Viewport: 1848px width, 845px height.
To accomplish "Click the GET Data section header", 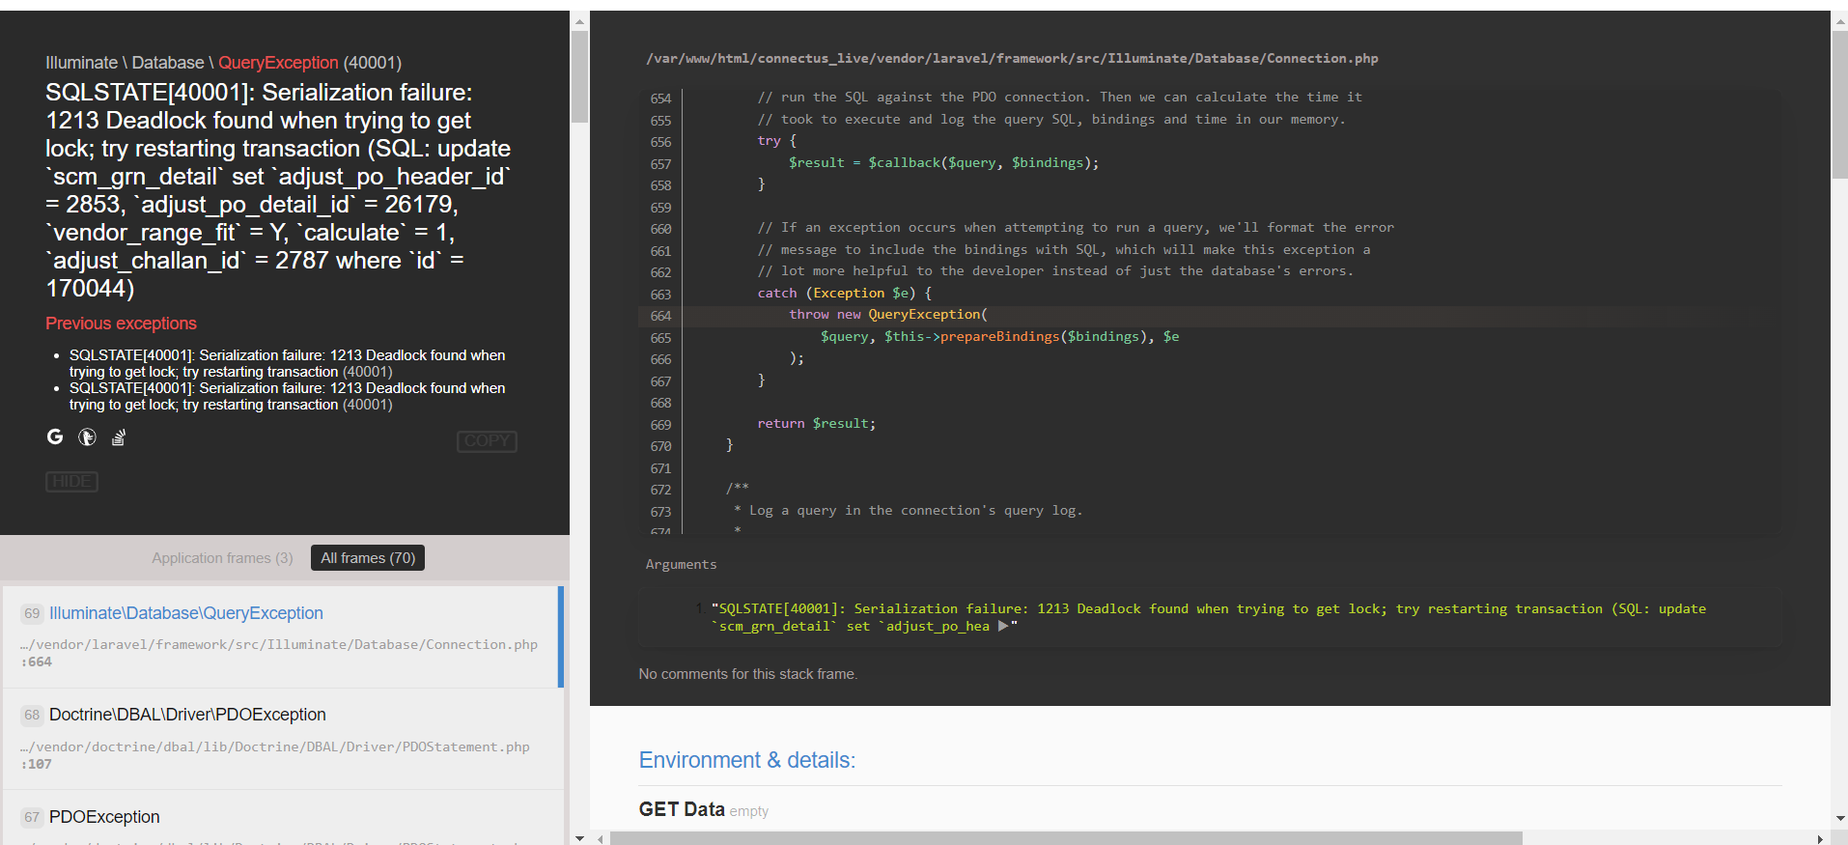I will coord(682,809).
